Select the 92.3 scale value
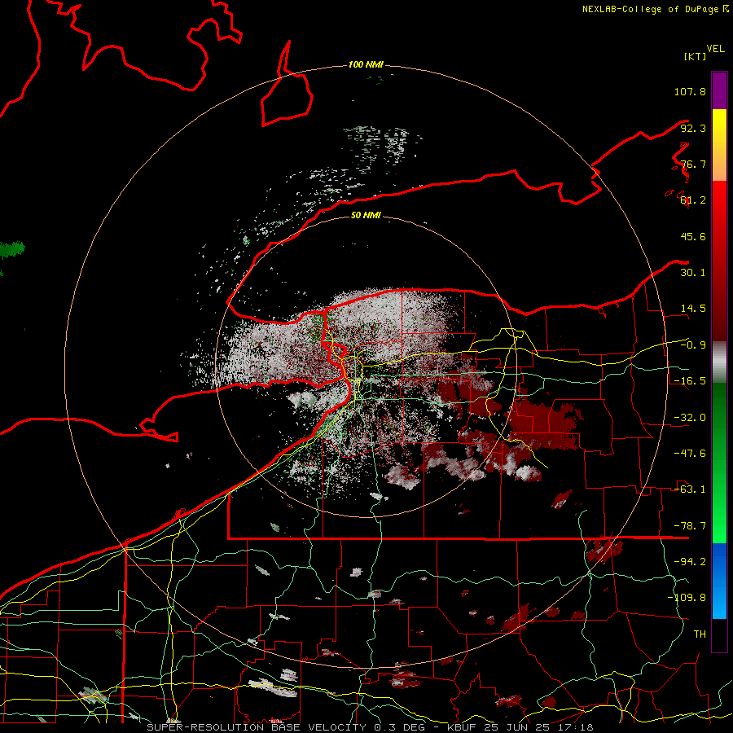The image size is (733, 733). tap(693, 128)
